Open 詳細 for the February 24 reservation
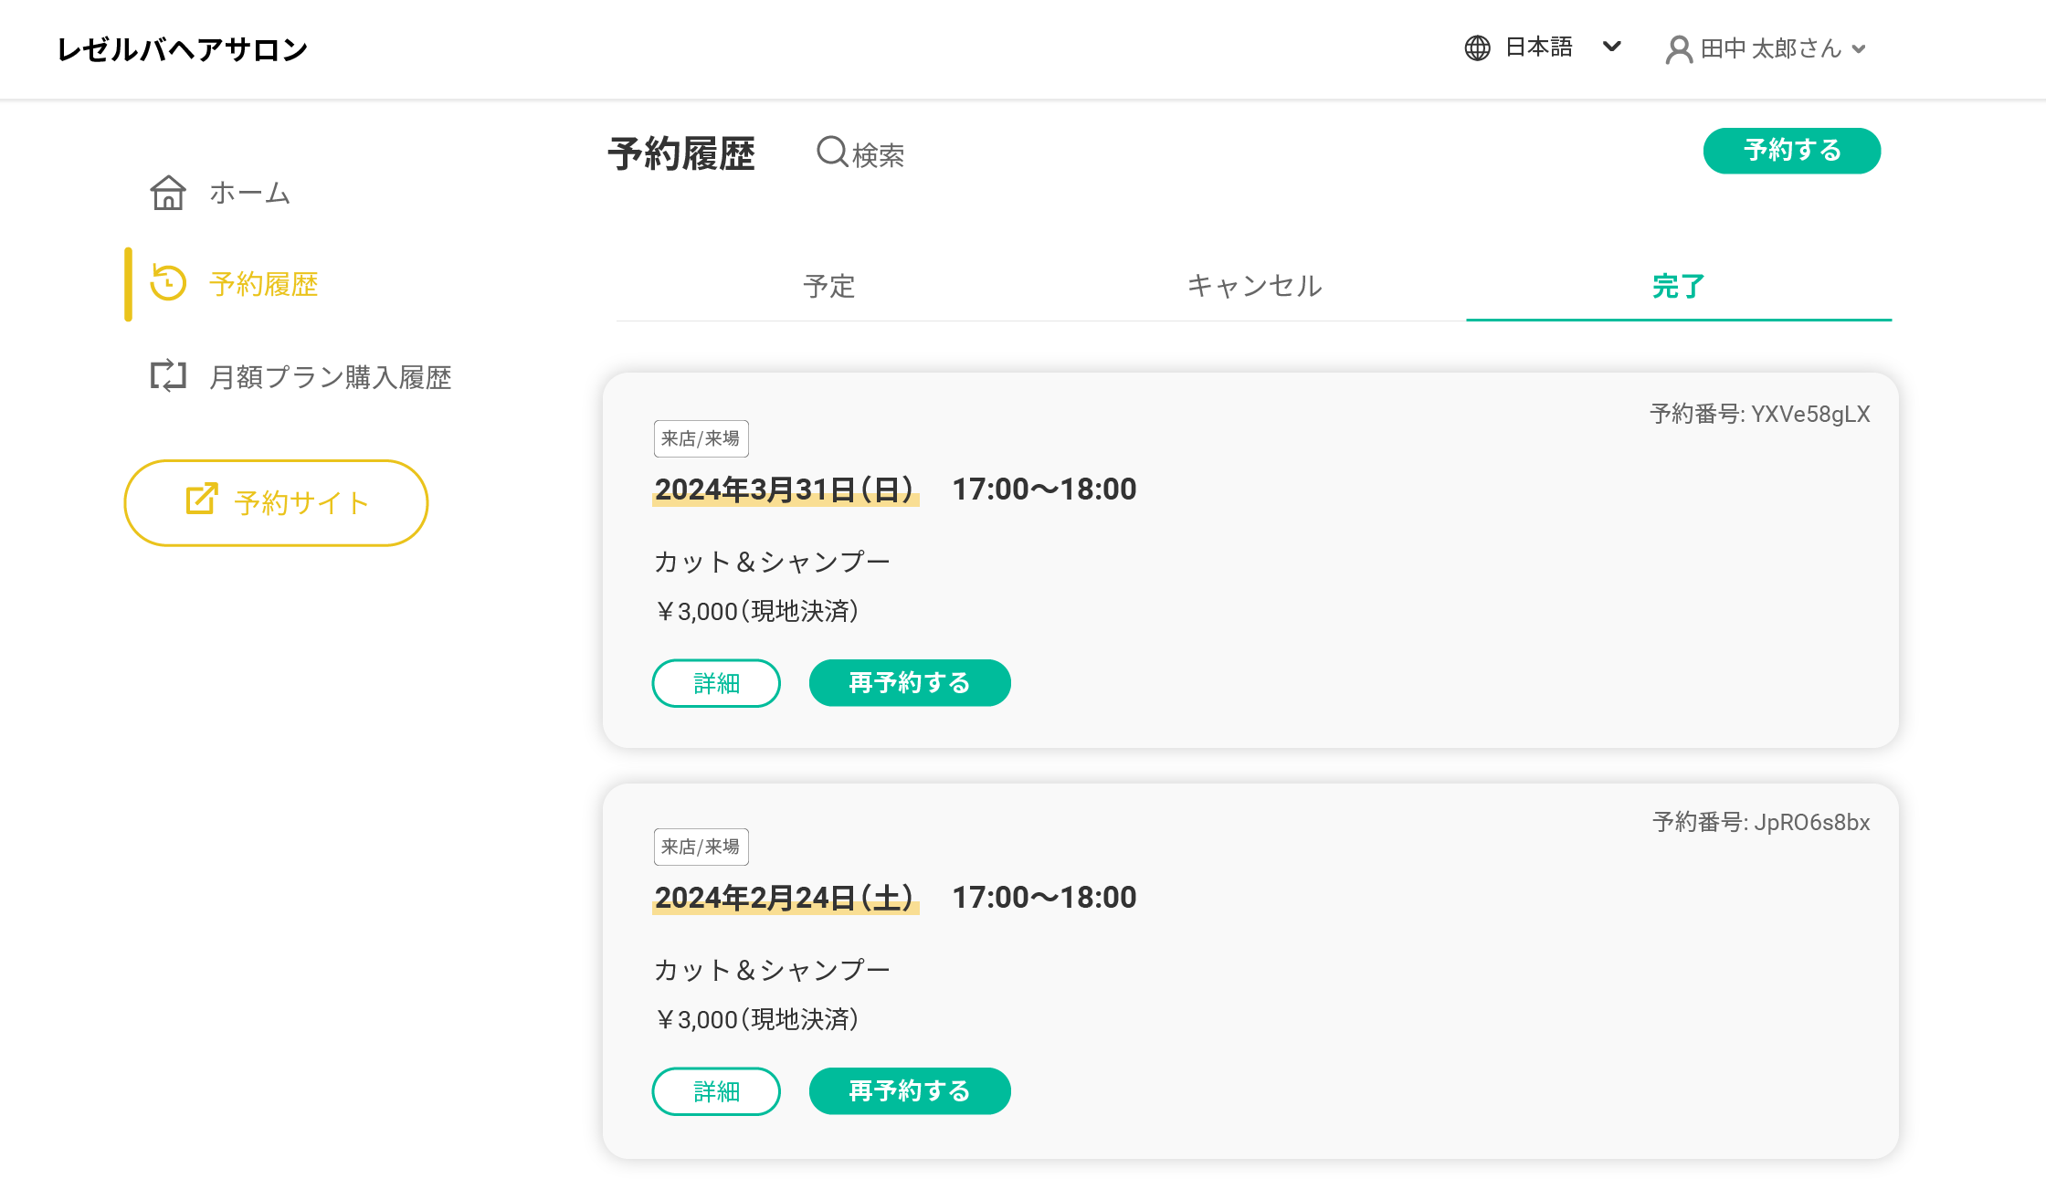This screenshot has height=1200, width=2046. (716, 1091)
